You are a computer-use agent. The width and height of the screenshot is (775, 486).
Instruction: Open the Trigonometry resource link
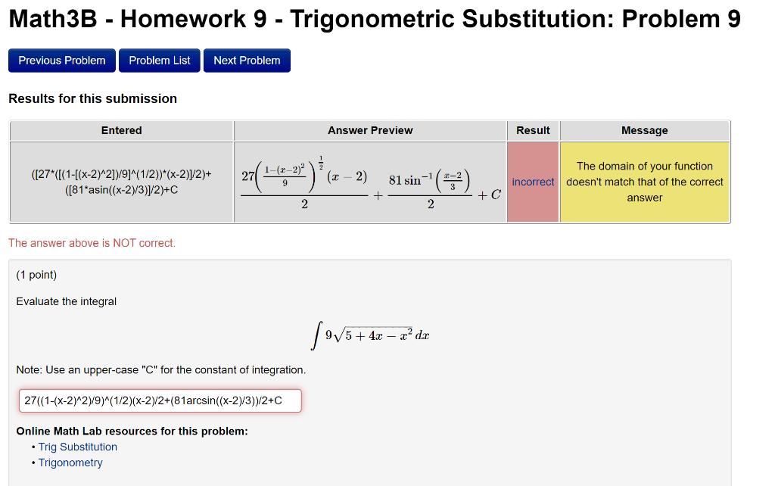70,463
